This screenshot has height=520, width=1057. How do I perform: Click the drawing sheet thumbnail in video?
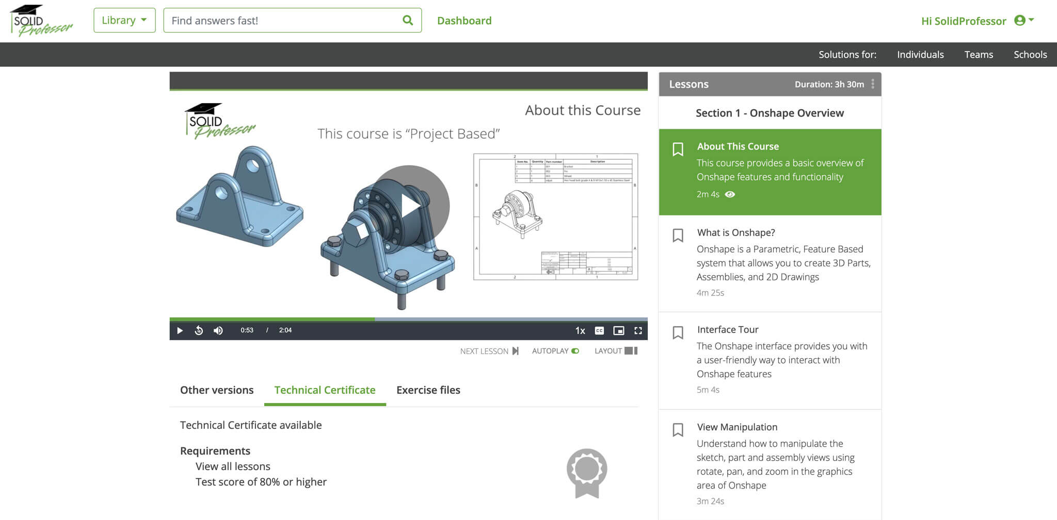pos(556,216)
